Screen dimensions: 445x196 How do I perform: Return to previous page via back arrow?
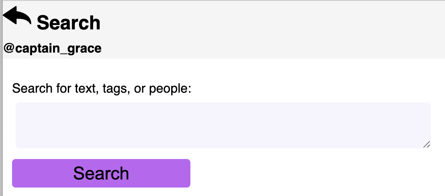pos(17,16)
